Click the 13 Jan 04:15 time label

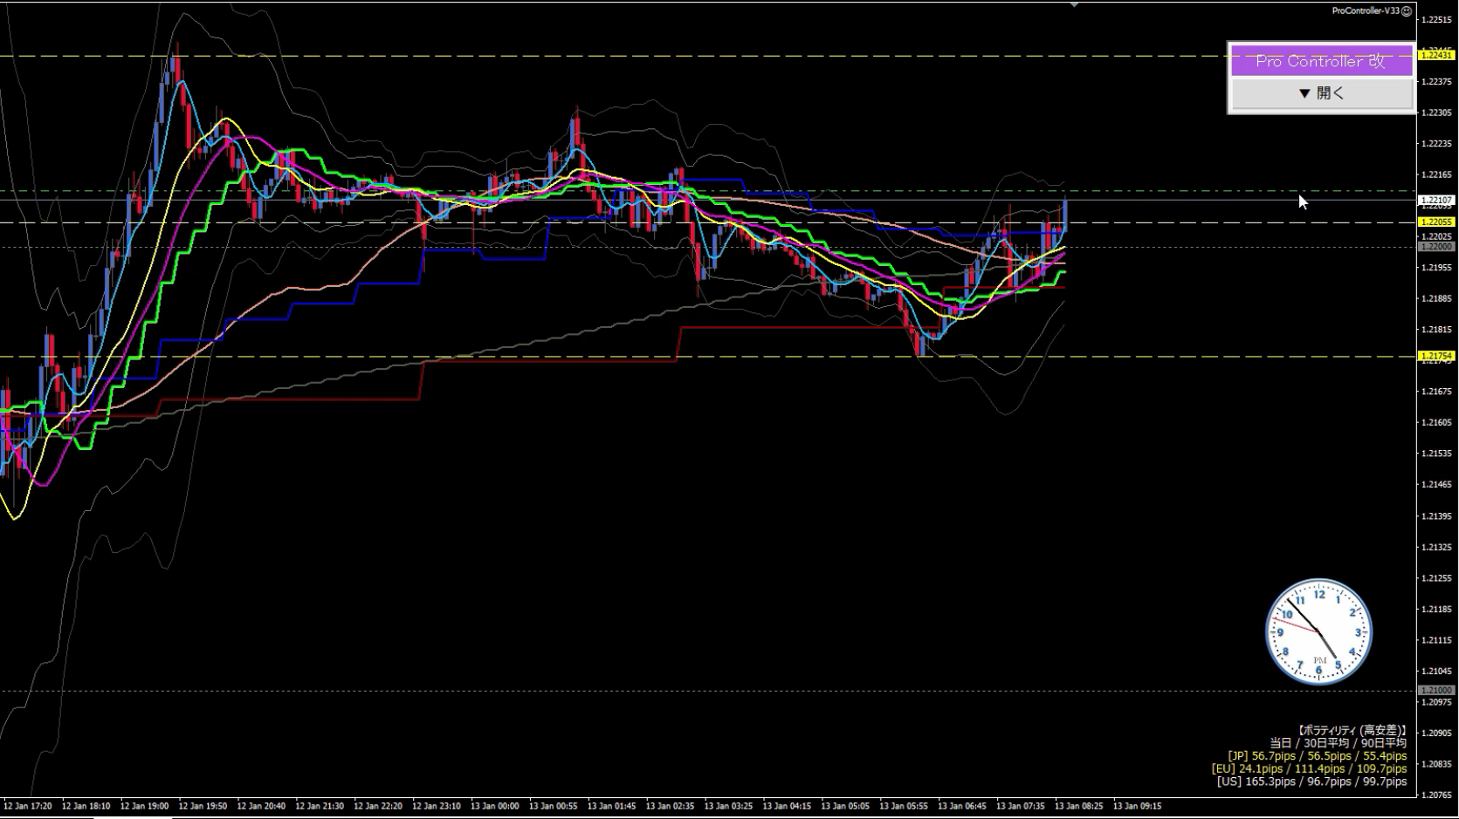pyautogui.click(x=788, y=806)
